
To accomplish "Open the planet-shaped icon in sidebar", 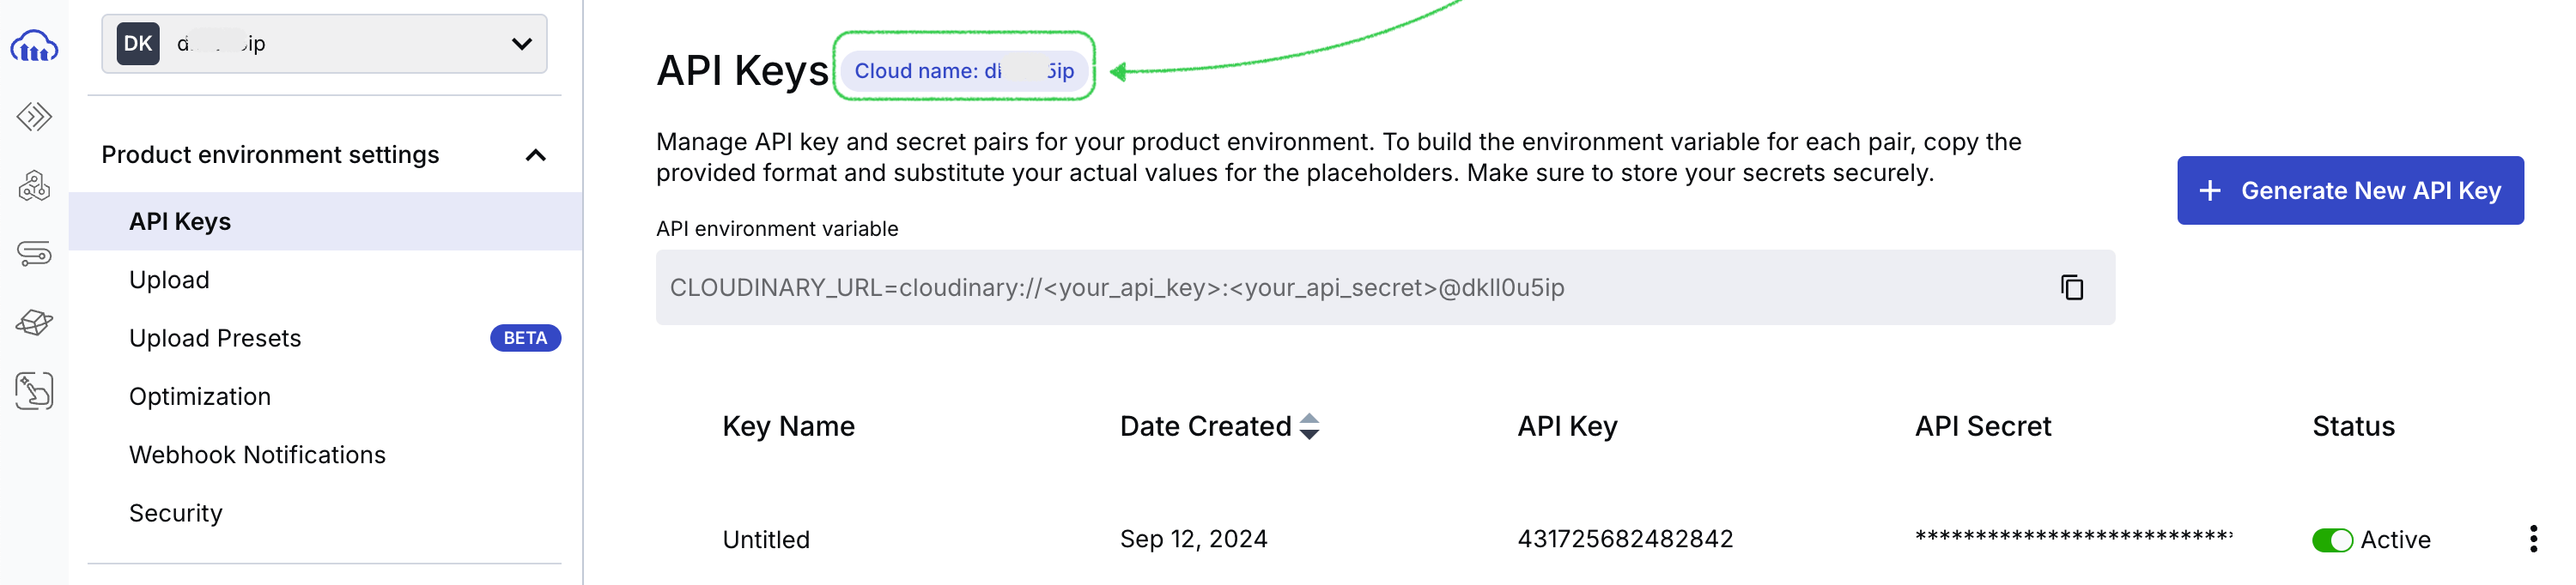I will [34, 323].
